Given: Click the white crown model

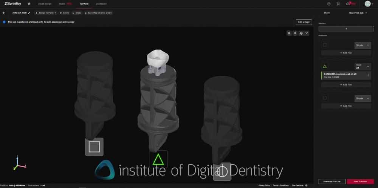Looking at the screenshot, I should pos(158,58).
